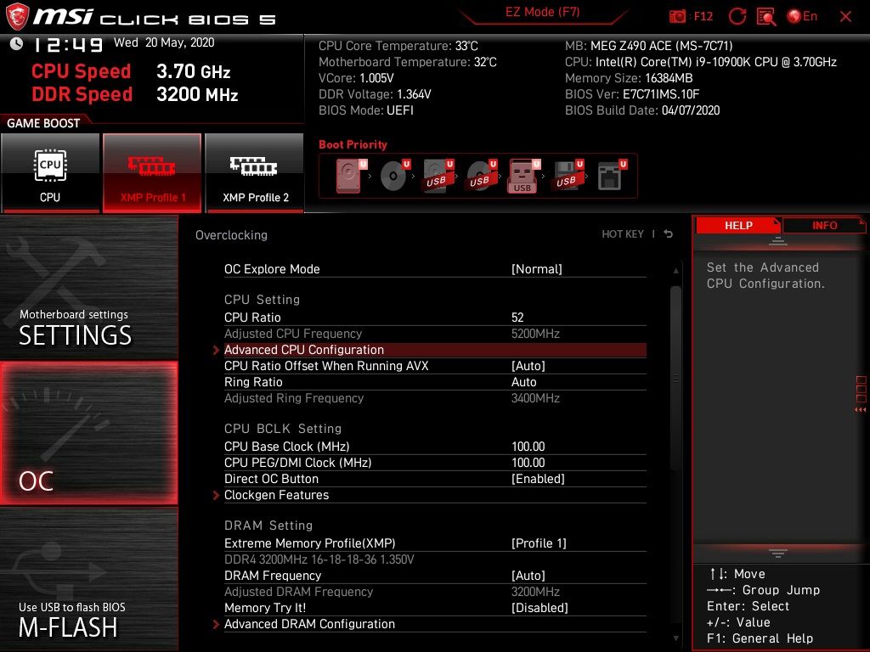Select the optical disc drive in Boot Priority
The width and height of the screenshot is (870, 652).
click(393, 174)
